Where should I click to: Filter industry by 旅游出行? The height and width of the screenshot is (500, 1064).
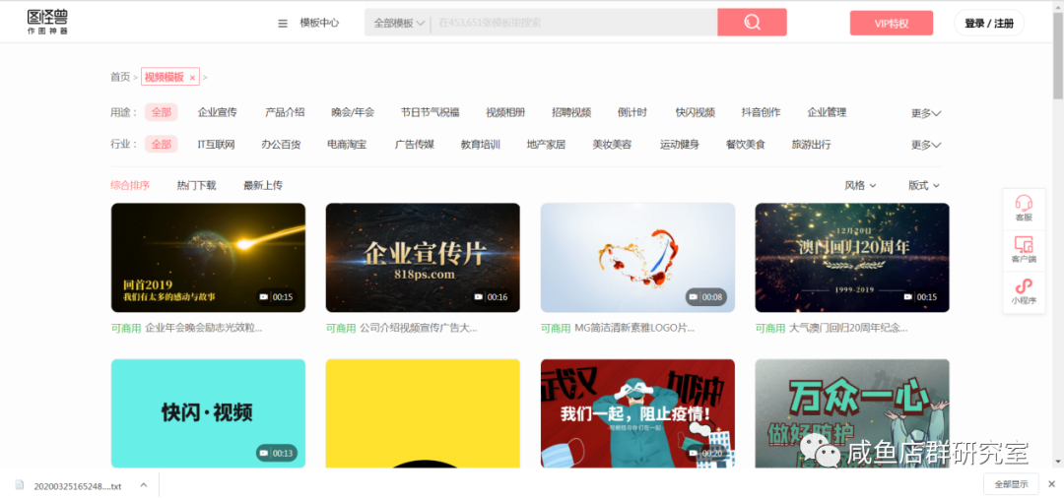[811, 145]
